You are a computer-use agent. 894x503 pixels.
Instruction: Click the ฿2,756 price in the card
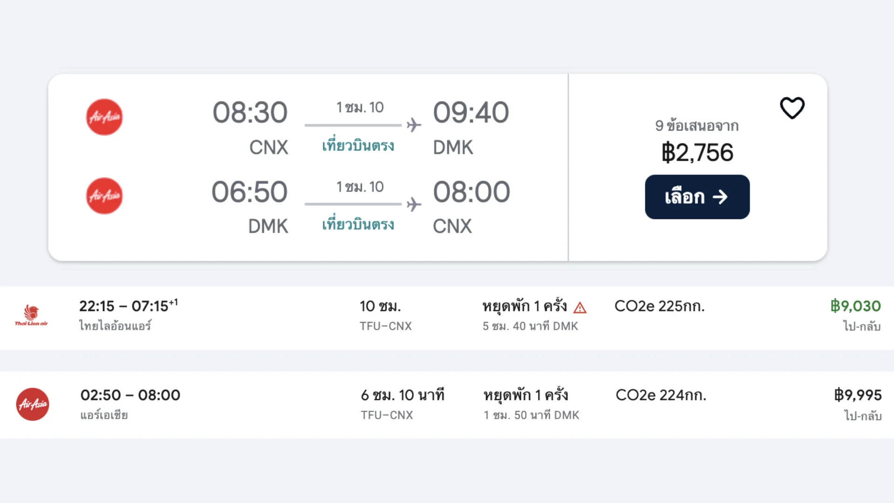697,153
